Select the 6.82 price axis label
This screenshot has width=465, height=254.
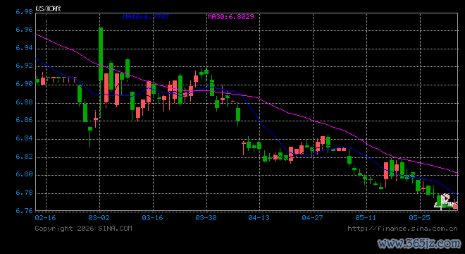pos(25,156)
